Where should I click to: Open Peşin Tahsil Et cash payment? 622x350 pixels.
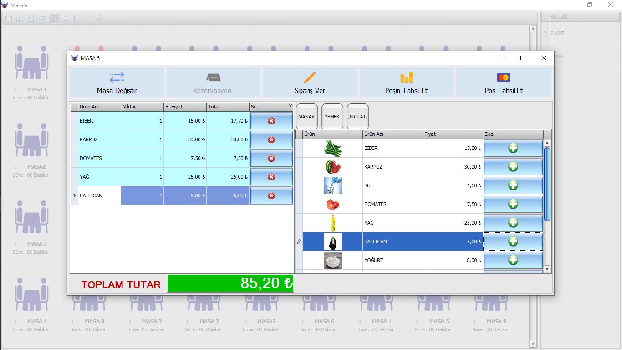click(x=406, y=82)
